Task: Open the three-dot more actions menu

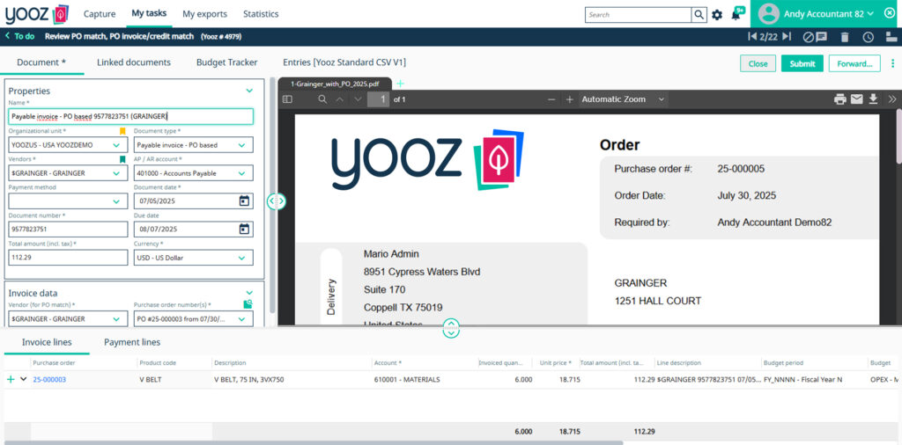Action: tap(893, 63)
